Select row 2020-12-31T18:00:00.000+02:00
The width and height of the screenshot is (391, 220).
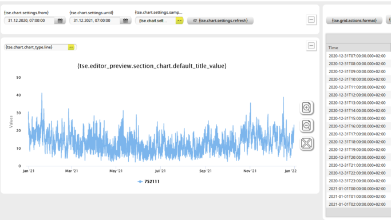coord(358,142)
